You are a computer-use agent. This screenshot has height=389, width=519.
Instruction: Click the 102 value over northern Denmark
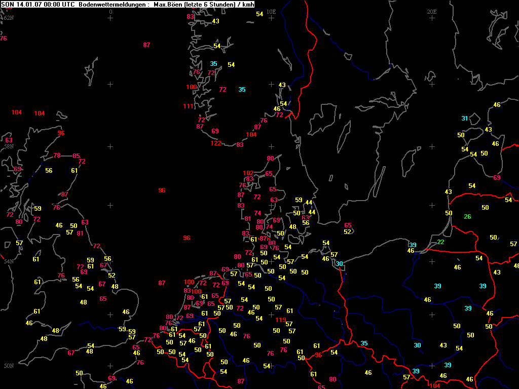click(248, 173)
